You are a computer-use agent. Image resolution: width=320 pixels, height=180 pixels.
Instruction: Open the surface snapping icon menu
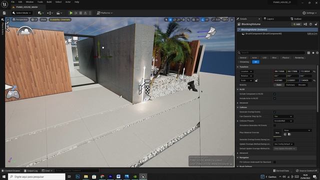tap(188, 19)
